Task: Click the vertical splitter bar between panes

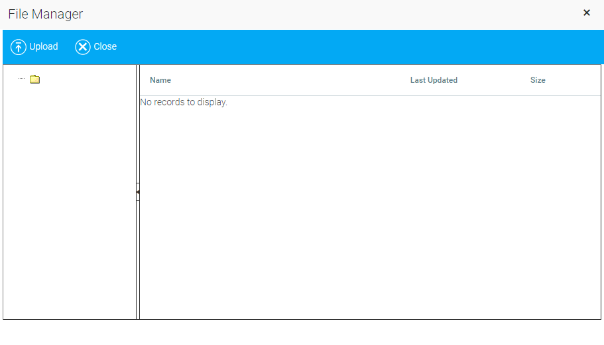Action: [138, 132]
